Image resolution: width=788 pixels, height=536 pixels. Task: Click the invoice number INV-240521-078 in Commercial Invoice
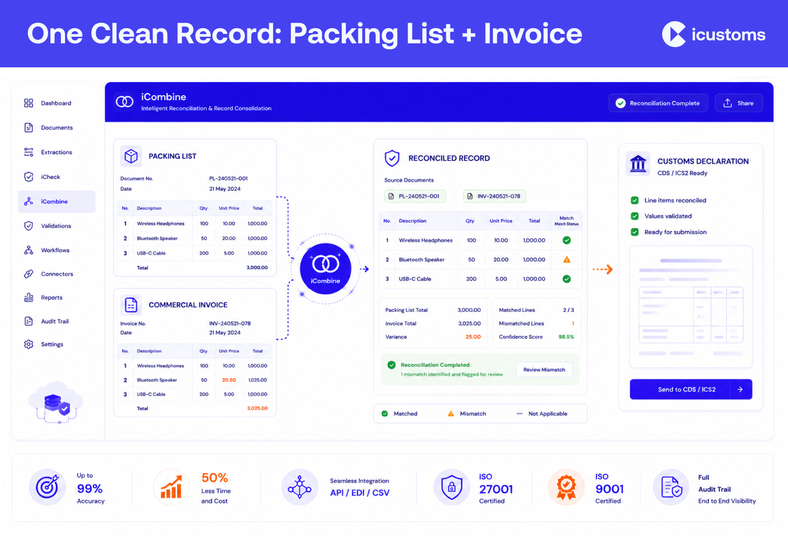230,324
